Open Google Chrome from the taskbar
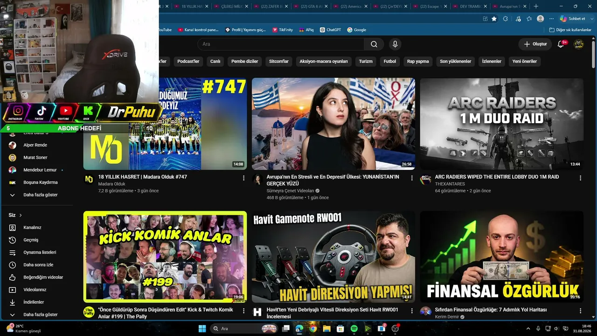 click(313, 329)
